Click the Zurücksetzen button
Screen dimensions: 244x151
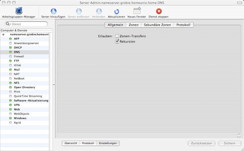click(x=201, y=143)
